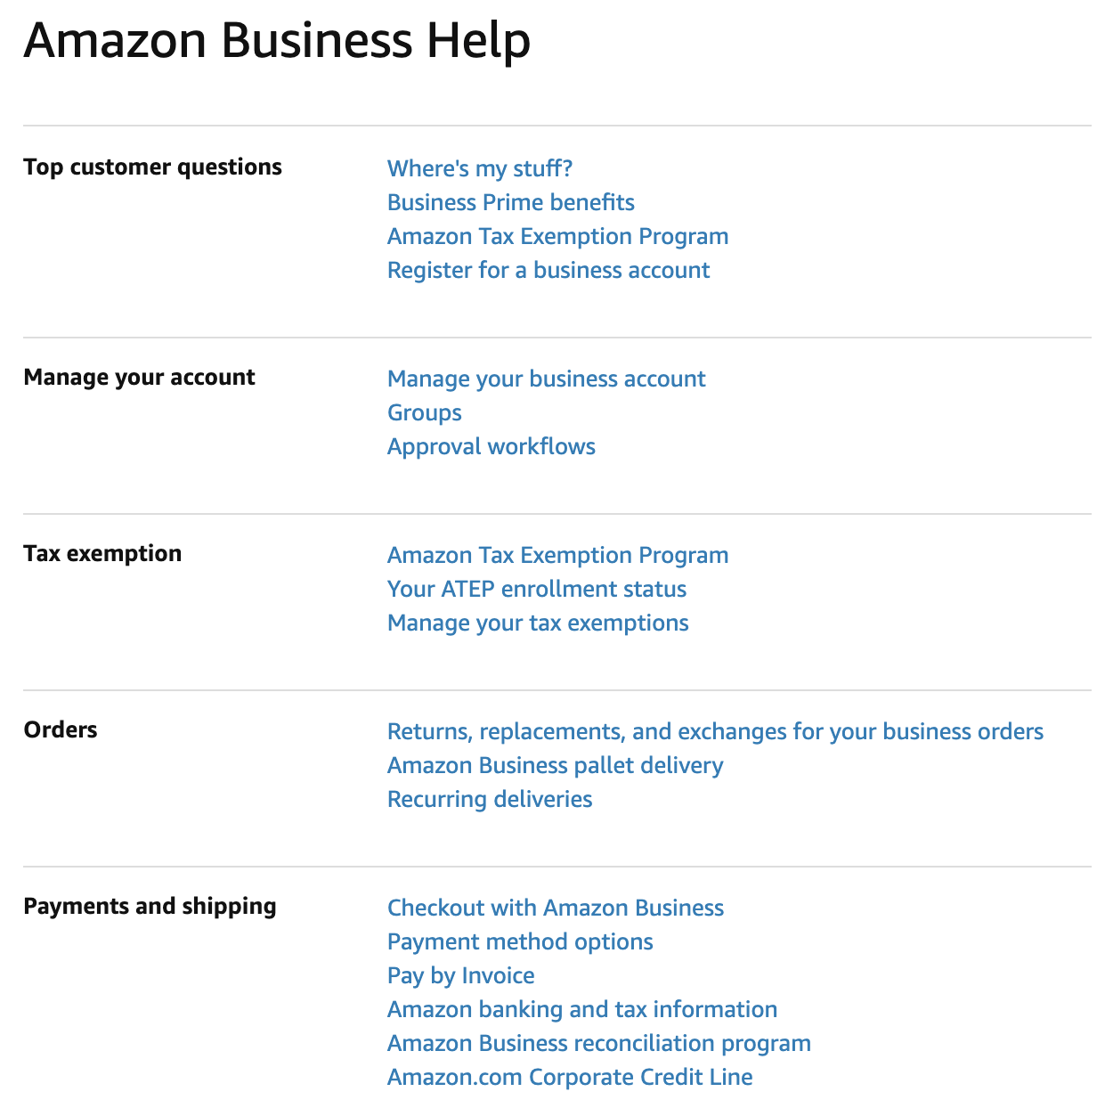Open Amazon Tax Exemption Program under Top customer questions
The image size is (1113, 1108).
point(557,236)
